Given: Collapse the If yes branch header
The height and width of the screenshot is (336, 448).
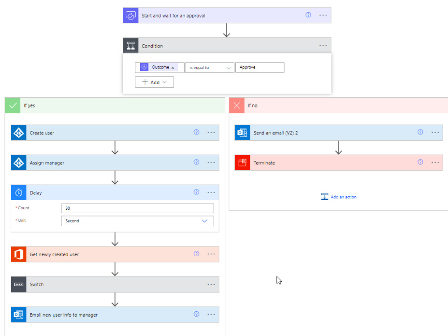Looking at the screenshot, I should point(115,105).
